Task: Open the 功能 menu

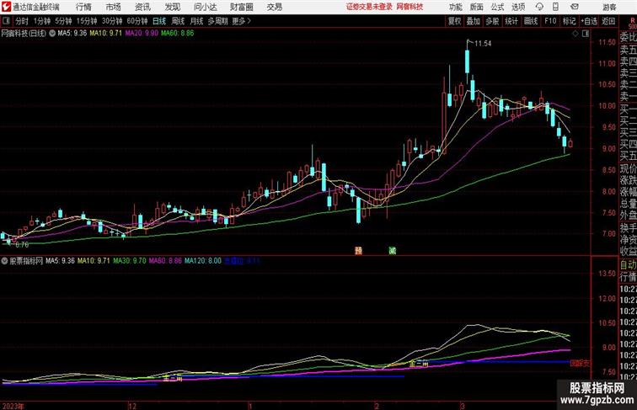Action: pyautogui.click(x=455, y=7)
